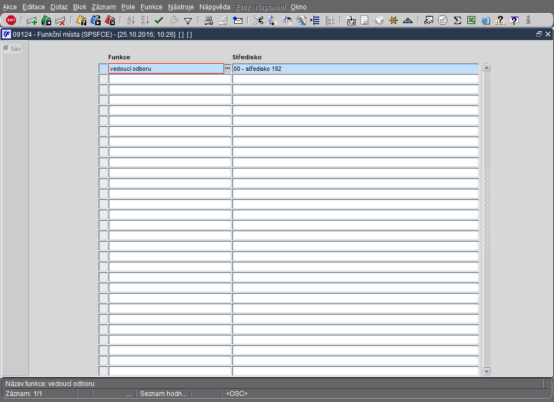Export to Excel with the green X icon
The width and height of the screenshot is (554, 402).
pyautogui.click(x=472, y=20)
